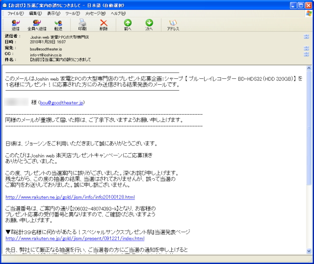Click the ▼総計39名様 heading line

pos(98,232)
